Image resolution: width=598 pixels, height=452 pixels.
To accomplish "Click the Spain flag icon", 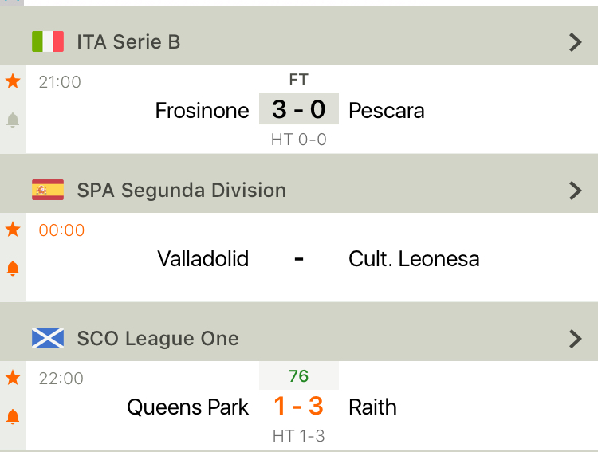I will [x=48, y=190].
